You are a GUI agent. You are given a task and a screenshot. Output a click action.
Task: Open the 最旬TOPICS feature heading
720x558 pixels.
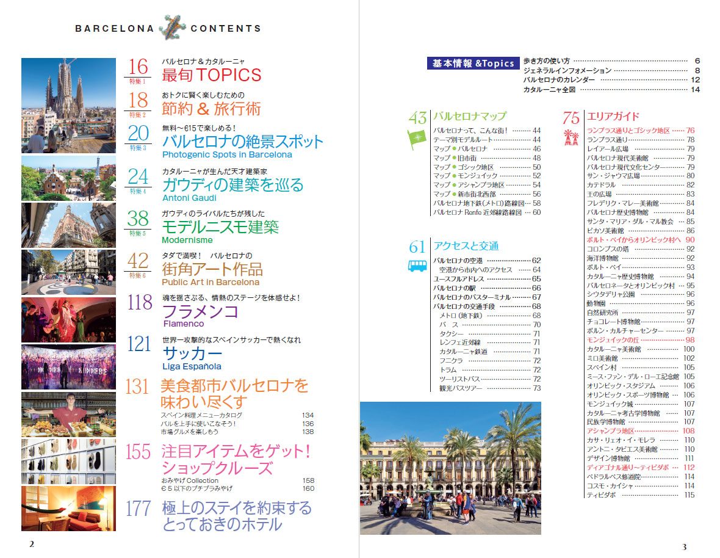click(211, 75)
